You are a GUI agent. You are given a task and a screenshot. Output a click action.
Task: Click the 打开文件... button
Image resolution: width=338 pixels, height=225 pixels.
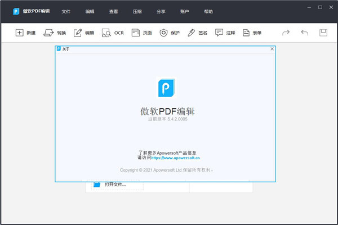[x=117, y=185]
